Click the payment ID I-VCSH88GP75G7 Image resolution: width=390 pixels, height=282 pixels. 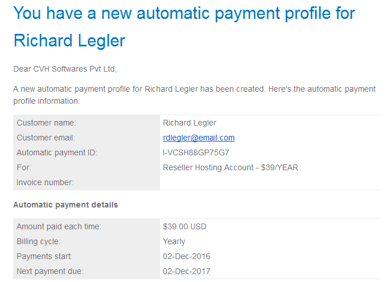coord(196,152)
